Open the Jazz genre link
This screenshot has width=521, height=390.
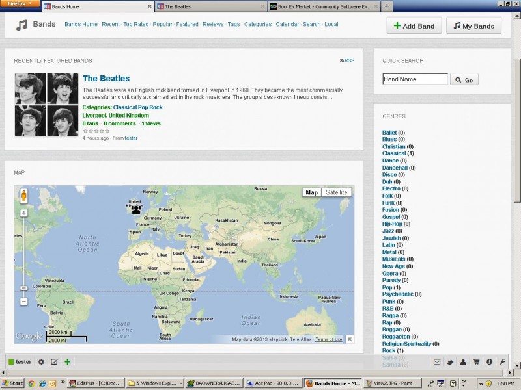pos(388,231)
